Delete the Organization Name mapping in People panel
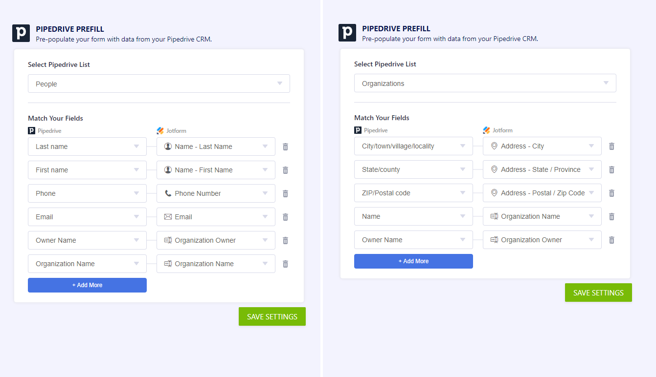The image size is (656, 377). [x=286, y=264]
